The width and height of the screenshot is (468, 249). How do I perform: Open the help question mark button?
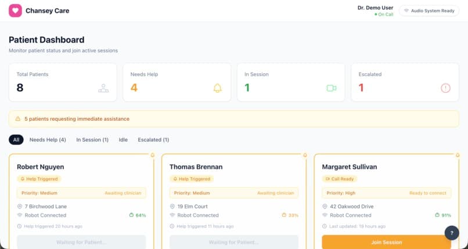tap(452, 233)
